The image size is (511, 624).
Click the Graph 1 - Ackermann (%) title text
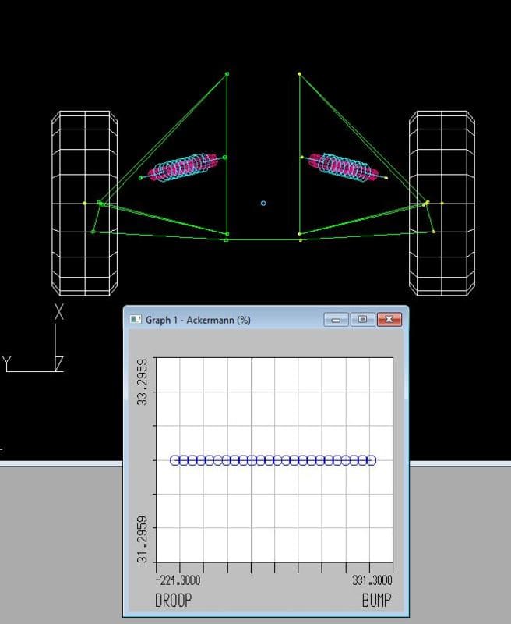pyautogui.click(x=198, y=320)
